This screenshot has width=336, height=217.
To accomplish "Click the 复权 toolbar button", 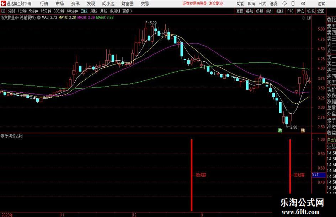I will point(240,11).
